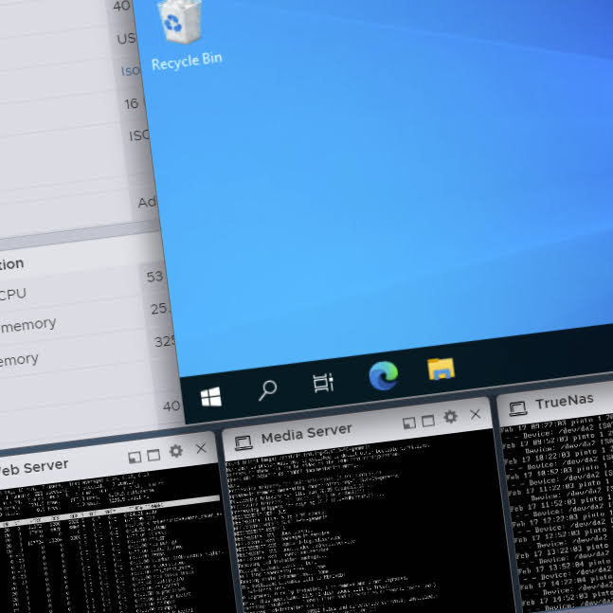
Task: Select the TrueNas window title
Action: click(x=564, y=402)
